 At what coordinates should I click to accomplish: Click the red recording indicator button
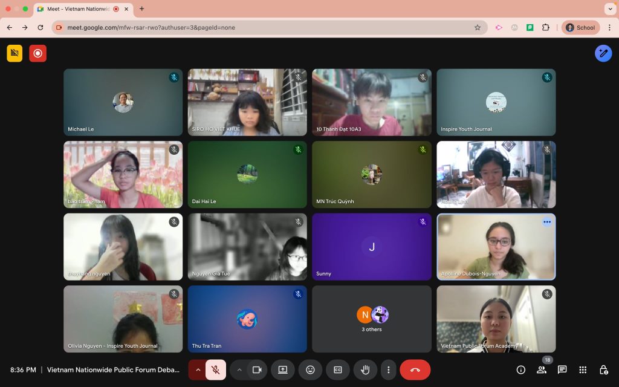[38, 53]
